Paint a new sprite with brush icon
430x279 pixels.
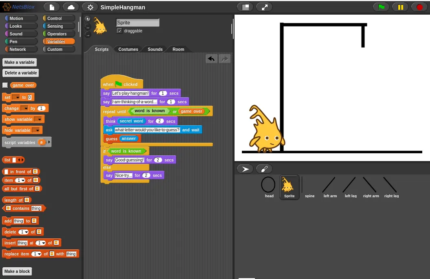point(264,169)
